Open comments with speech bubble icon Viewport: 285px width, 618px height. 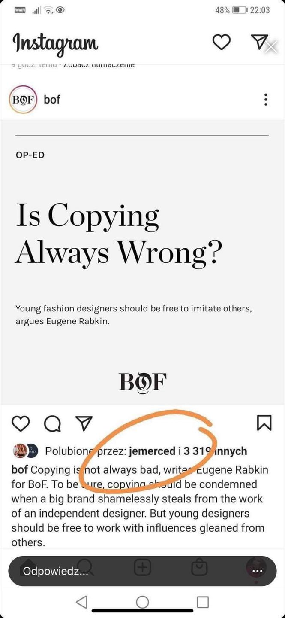52,423
